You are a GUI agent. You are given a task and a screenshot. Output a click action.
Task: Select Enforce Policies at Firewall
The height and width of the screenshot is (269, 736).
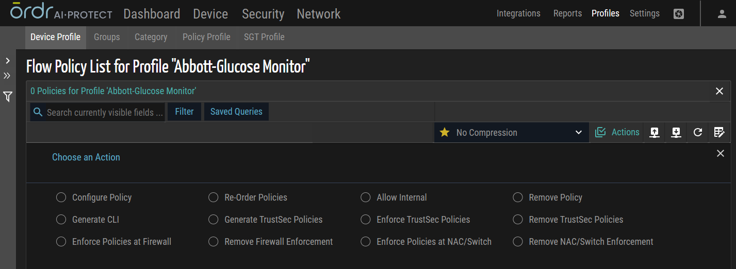click(61, 242)
